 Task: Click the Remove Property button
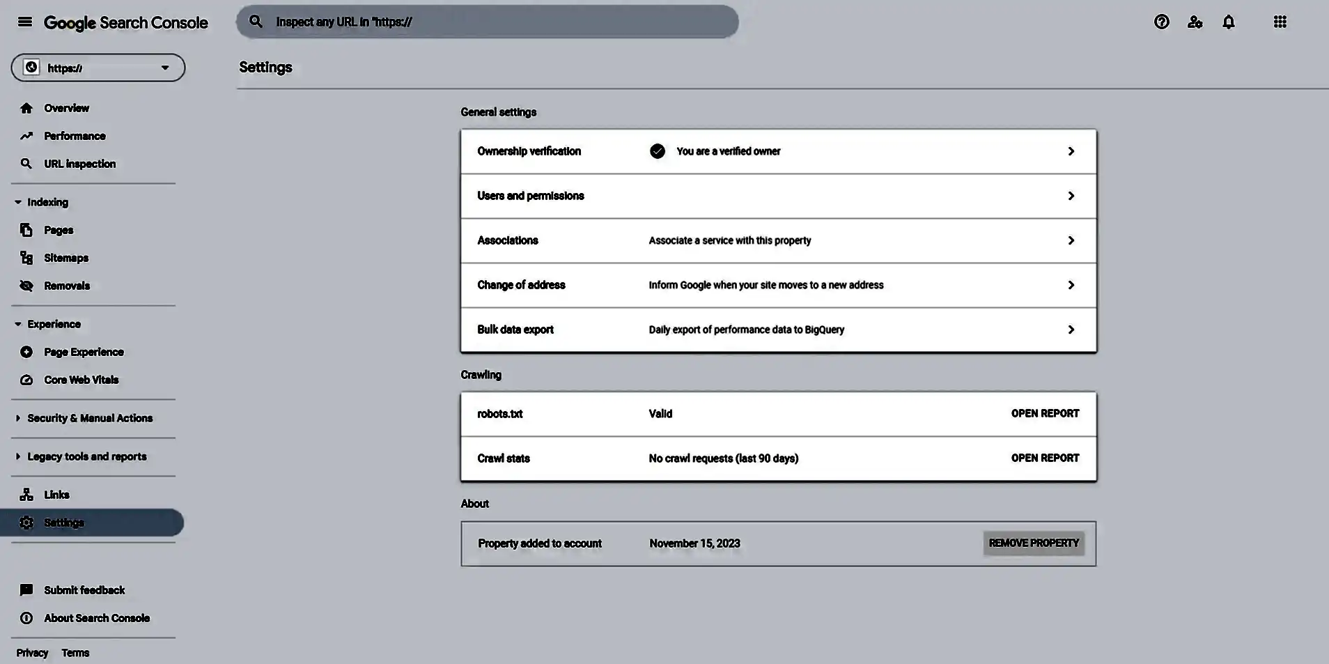1033,543
